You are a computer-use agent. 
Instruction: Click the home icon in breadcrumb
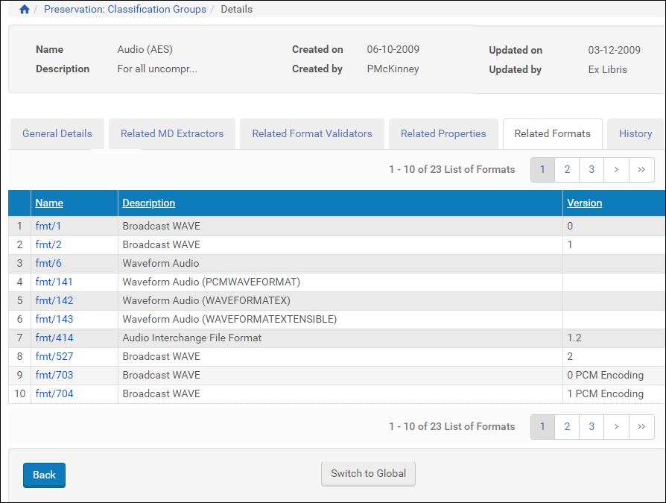click(25, 10)
